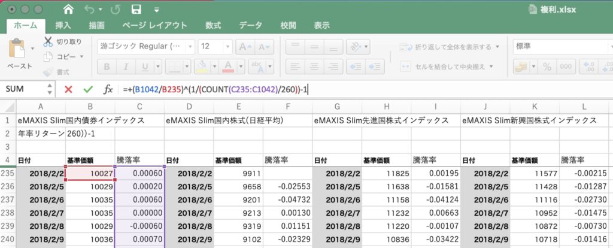The width and height of the screenshot is (613, 248).
Task: Click the fx insert function button
Action: 108,90
